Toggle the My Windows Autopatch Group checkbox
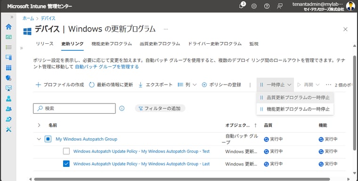The height and width of the screenshot is (181, 358). click(48, 139)
